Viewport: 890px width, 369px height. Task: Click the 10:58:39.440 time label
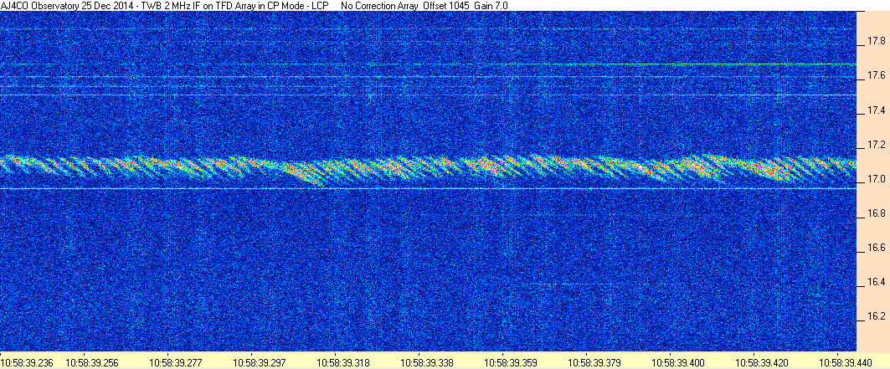[844, 361]
